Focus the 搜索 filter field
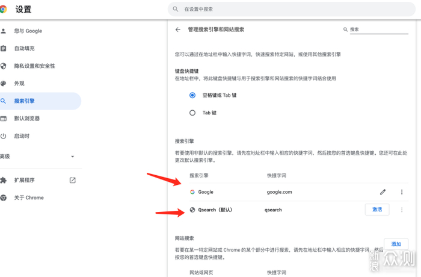This screenshot has width=421, height=277. coord(379,30)
